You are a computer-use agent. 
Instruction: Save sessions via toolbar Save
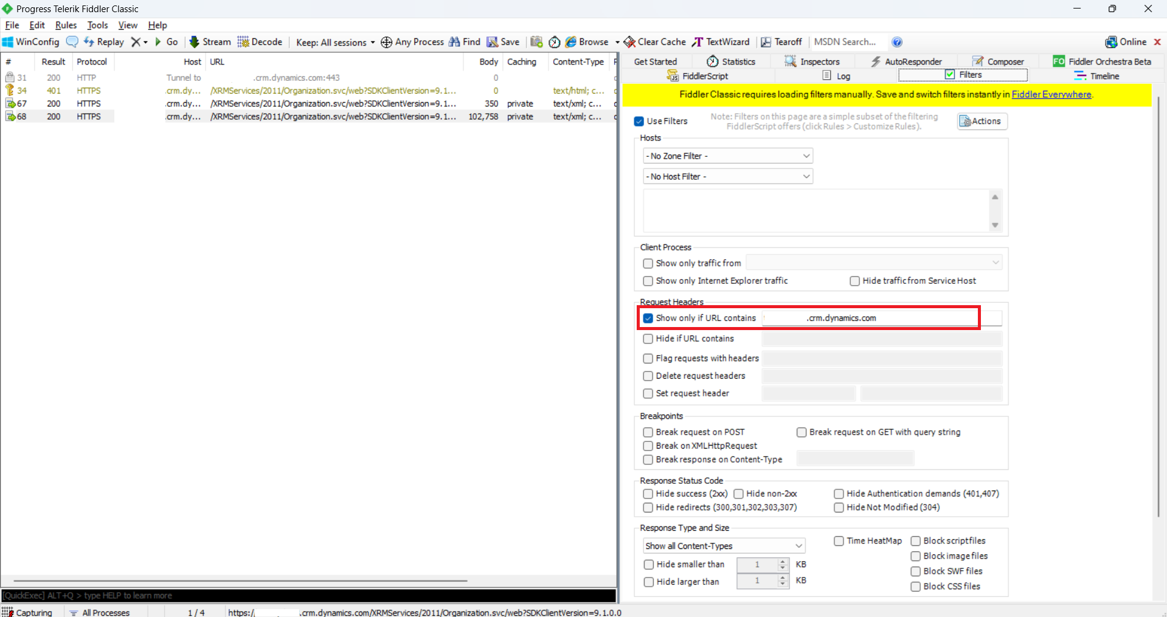tap(503, 42)
